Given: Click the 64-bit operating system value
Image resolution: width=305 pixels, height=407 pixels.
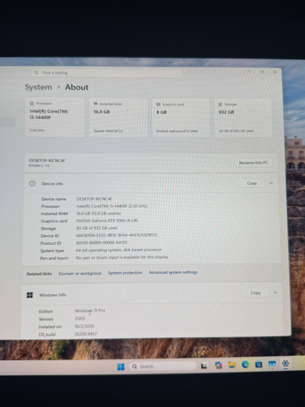Looking at the screenshot, I should 119,250.
